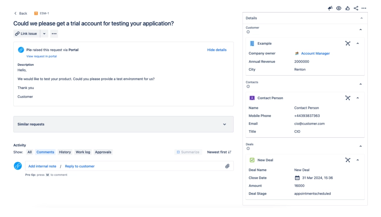
Task: Click the mobile phone +44393837363
Action: [307, 116]
